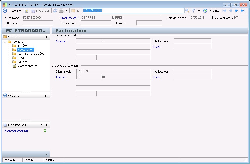Click the Commentaire document icon
This screenshot has width=250, height=164.
point(14,66)
